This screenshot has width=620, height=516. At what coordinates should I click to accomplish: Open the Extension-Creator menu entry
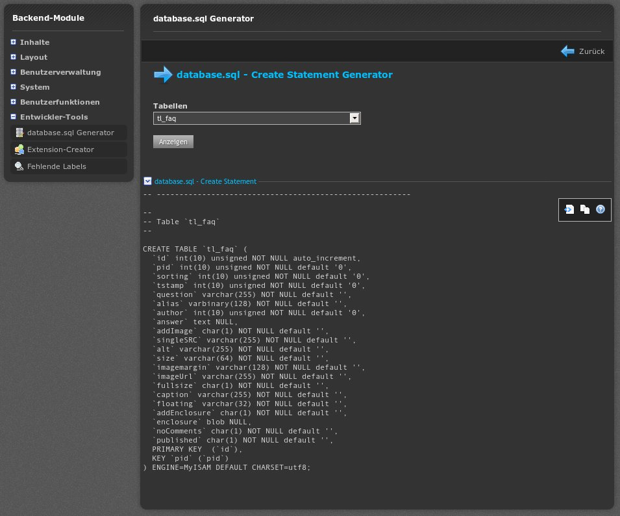click(60, 149)
